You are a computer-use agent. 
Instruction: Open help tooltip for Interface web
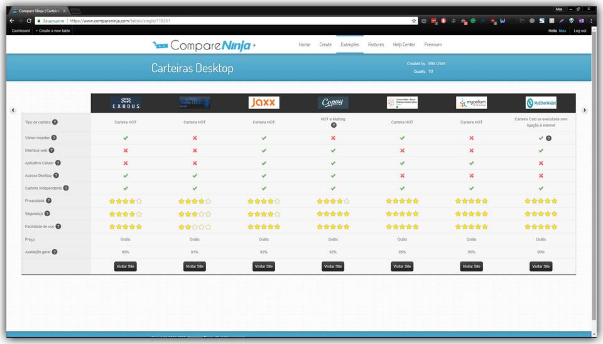click(x=52, y=150)
